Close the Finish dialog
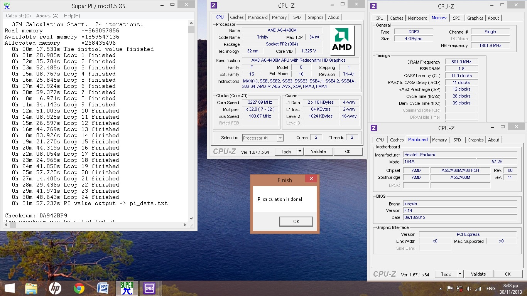 pos(311,178)
